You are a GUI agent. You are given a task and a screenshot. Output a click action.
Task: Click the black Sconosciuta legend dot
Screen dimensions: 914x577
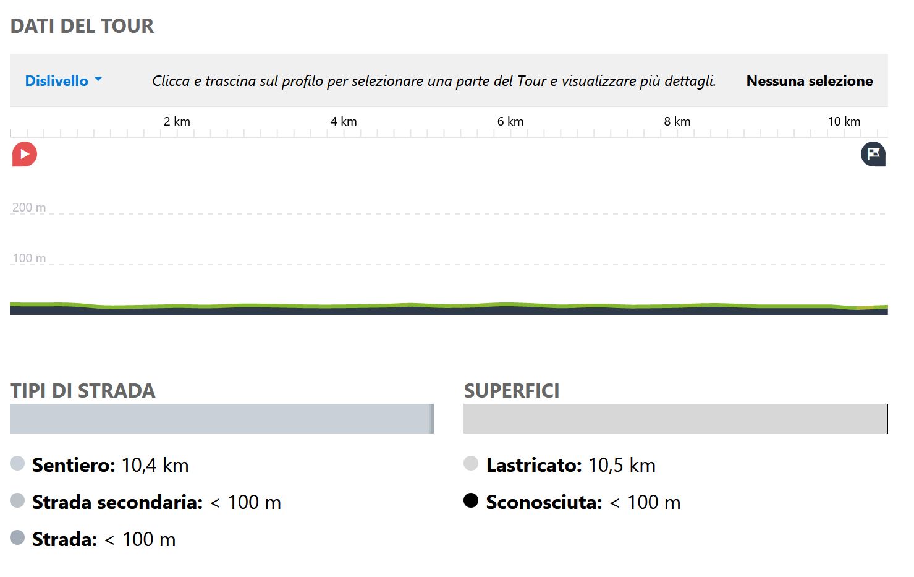(471, 500)
